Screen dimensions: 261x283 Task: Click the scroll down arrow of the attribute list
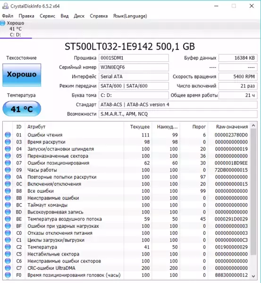[x=253, y=276]
